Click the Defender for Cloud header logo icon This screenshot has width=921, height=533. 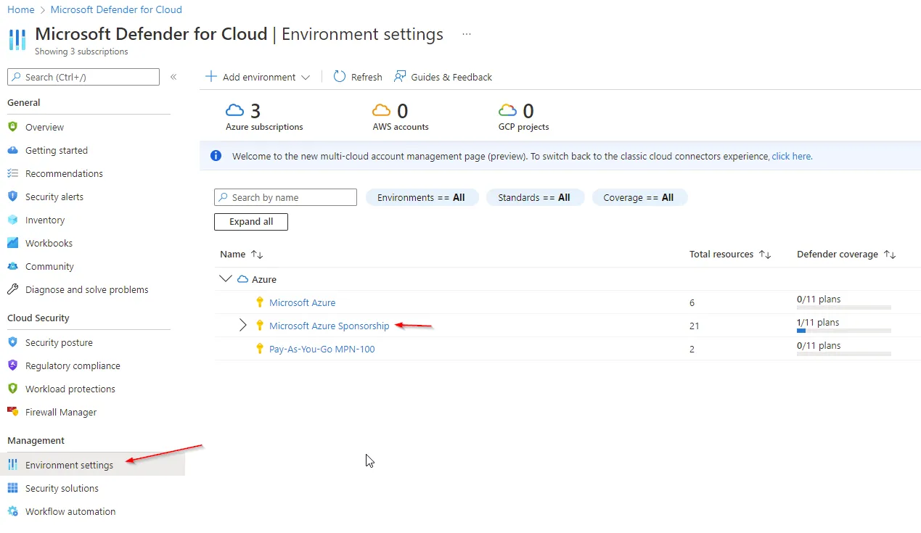[17, 39]
